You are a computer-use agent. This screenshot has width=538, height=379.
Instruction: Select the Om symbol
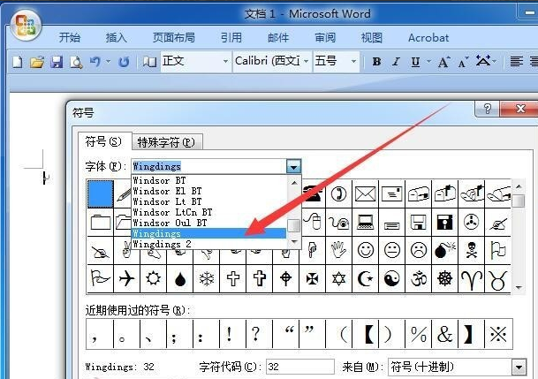point(418,278)
